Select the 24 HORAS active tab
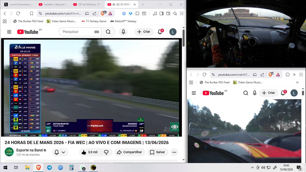The width and height of the screenshot is (306, 172). (x=121, y=5)
